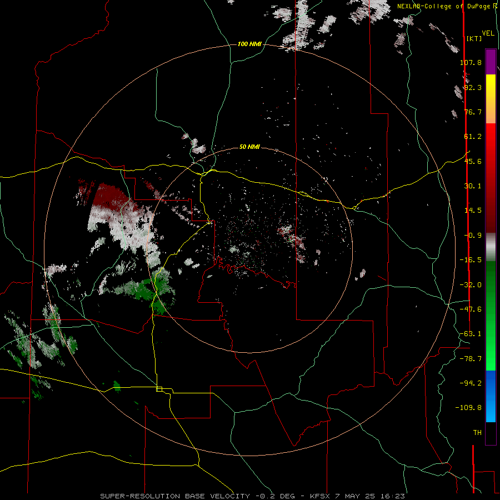Viewport: 500px width, 500px height.
Task: Pick the gray segment of the color bar
Action: 491,247
